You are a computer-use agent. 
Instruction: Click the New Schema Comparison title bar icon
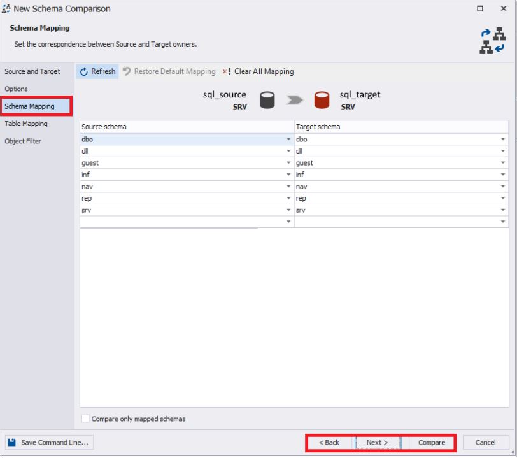click(x=8, y=9)
